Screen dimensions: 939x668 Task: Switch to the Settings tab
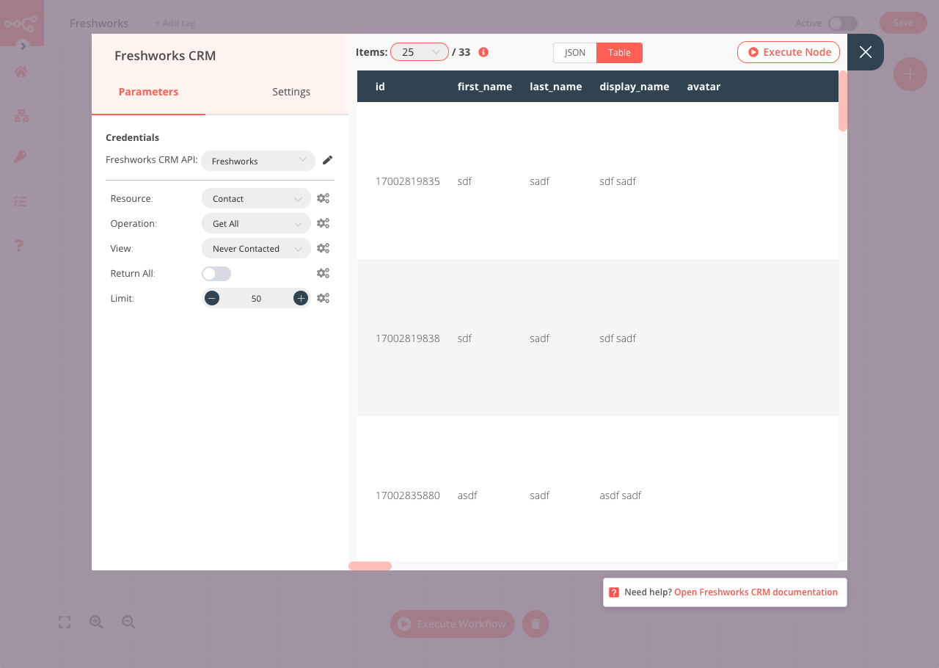click(x=291, y=92)
